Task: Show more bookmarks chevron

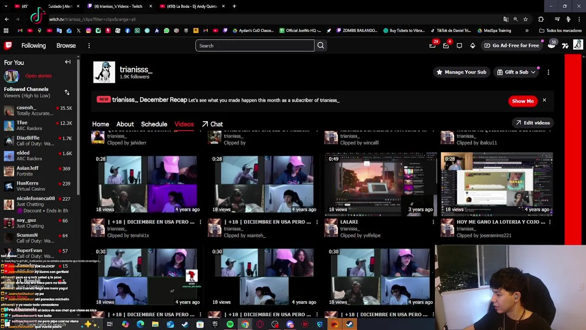Action: (527, 31)
